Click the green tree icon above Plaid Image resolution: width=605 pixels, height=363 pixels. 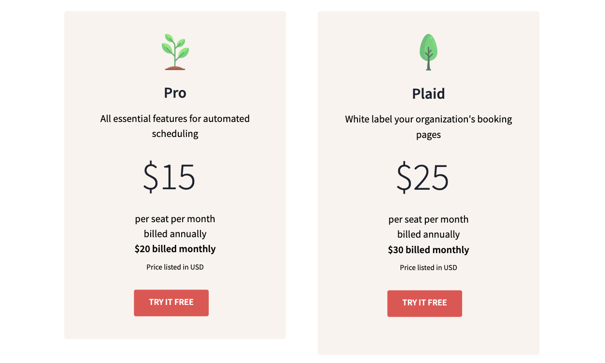click(x=428, y=51)
